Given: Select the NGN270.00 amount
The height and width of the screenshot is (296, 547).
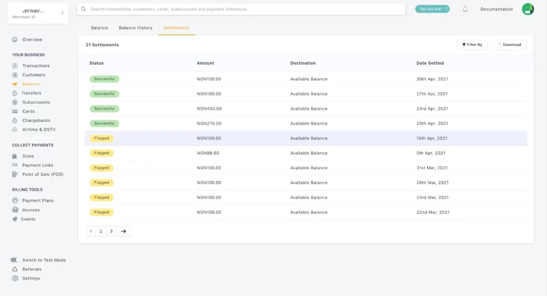Looking at the screenshot, I should (x=209, y=123).
